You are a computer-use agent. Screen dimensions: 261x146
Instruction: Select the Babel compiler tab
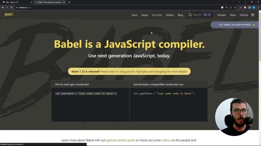tap(50, 2)
